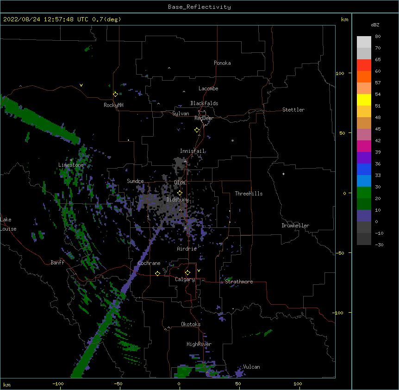Click the yellow V marker northwest of RockyMH
Viewport: 399px width, 390px height.
81,85
